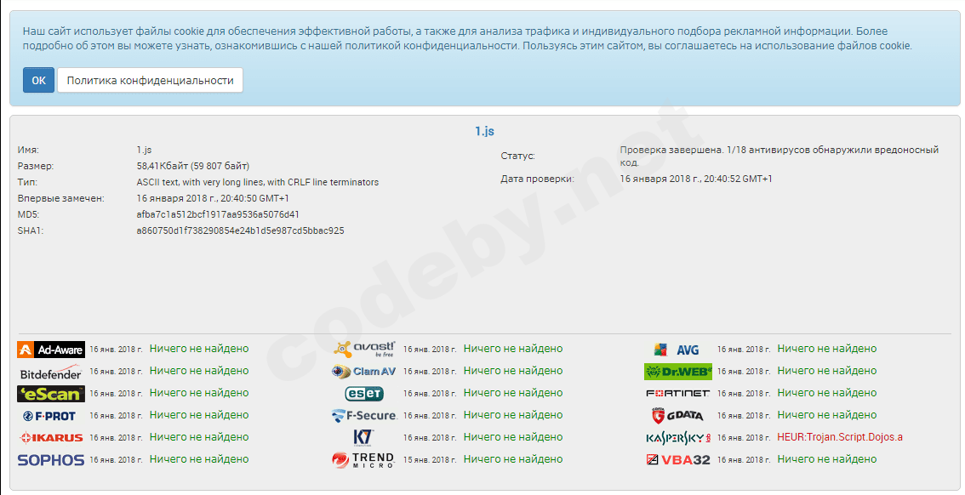
Task: Click the avast! logo
Action: [x=364, y=350]
